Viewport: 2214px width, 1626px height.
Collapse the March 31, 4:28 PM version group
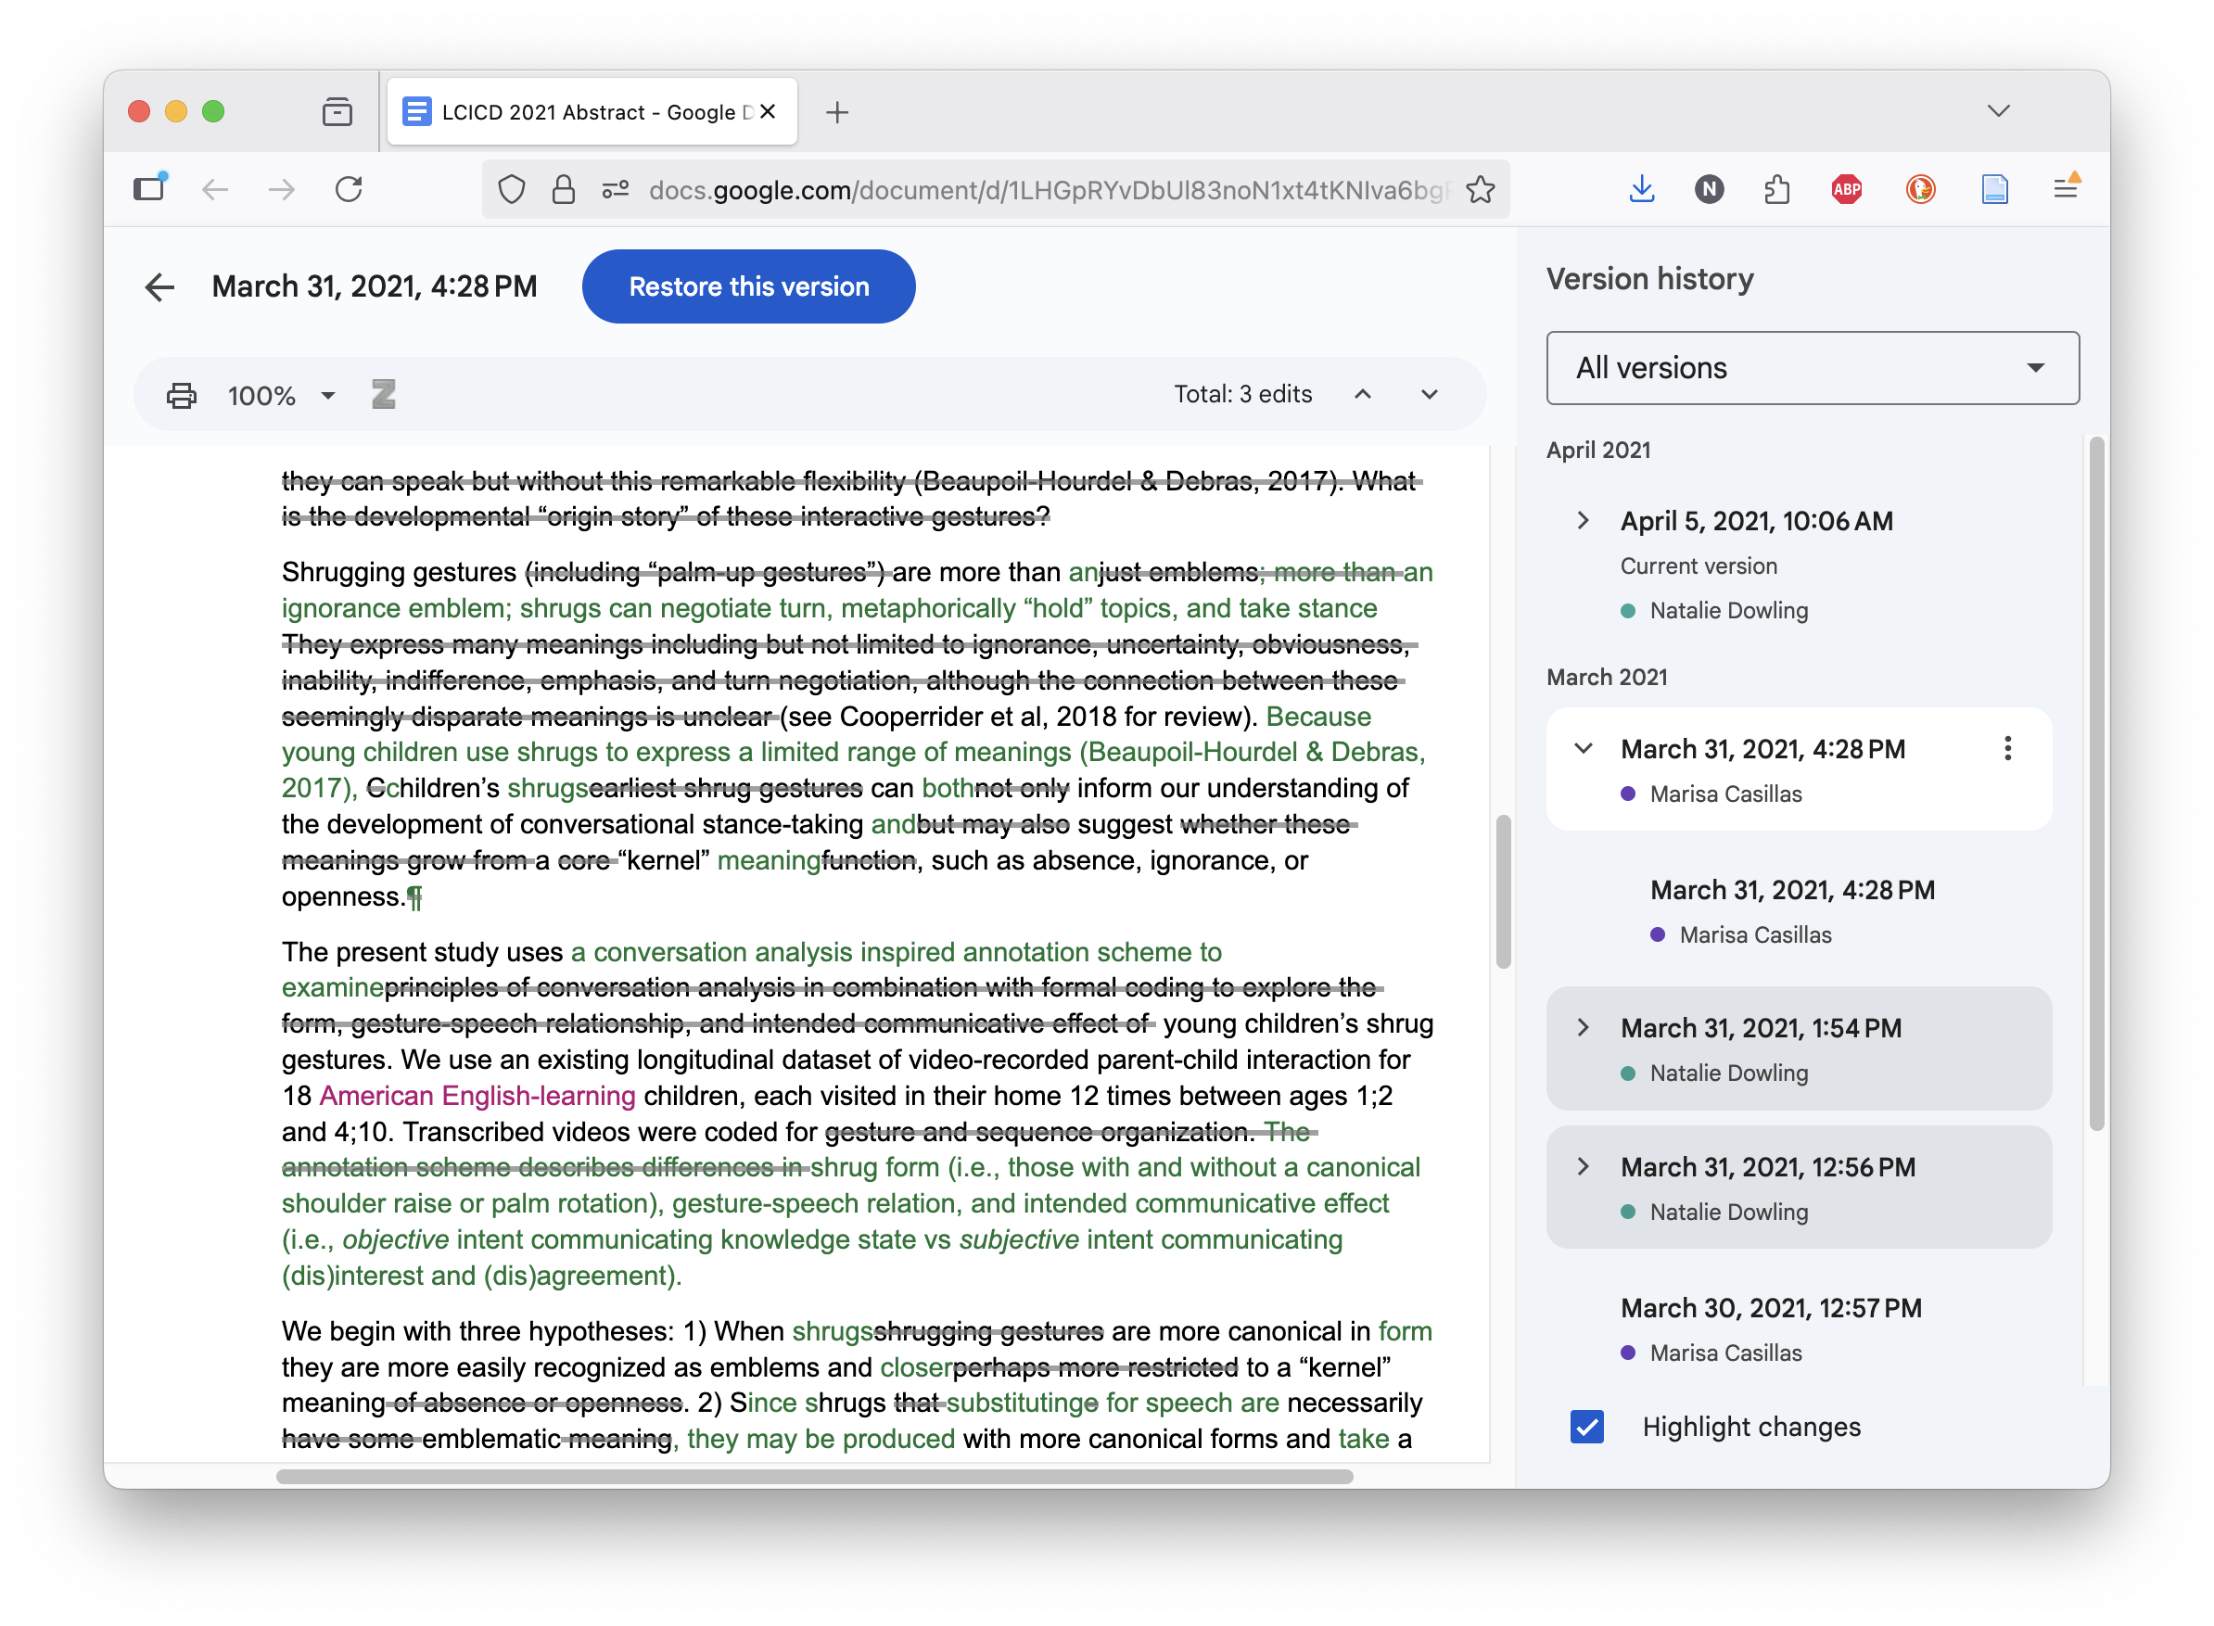(1583, 749)
